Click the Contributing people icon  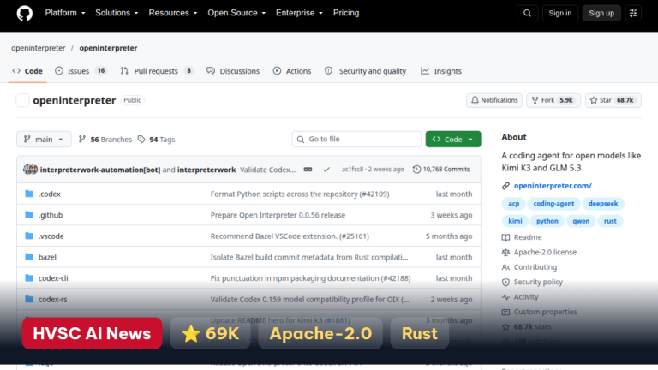point(505,267)
